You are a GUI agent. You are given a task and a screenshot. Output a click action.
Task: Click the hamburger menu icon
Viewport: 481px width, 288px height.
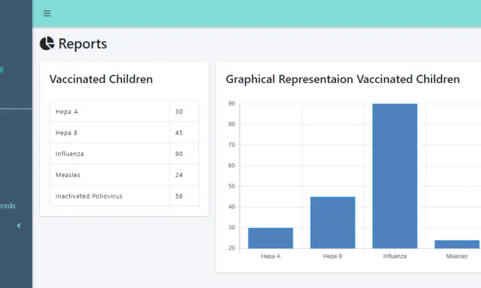tap(47, 14)
